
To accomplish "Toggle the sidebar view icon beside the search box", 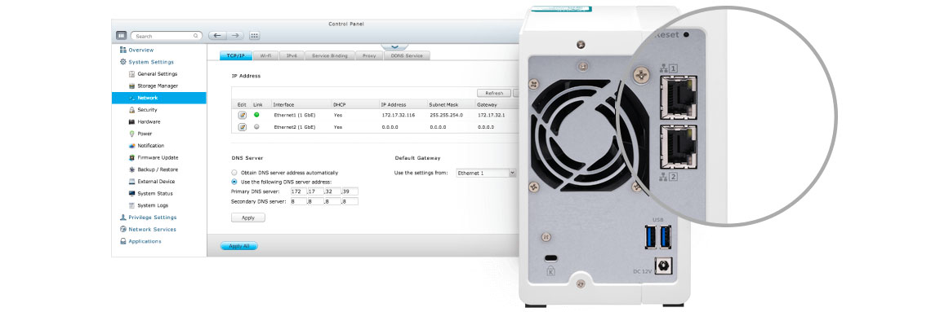I will (121, 36).
